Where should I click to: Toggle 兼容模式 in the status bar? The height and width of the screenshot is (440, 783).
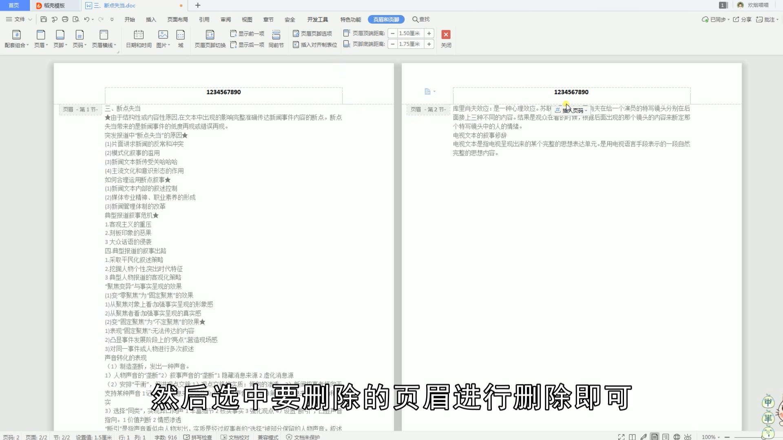pyautogui.click(x=268, y=437)
